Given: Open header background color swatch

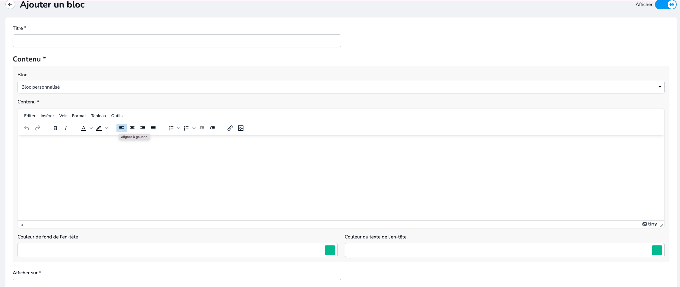Looking at the screenshot, I should click(x=330, y=250).
